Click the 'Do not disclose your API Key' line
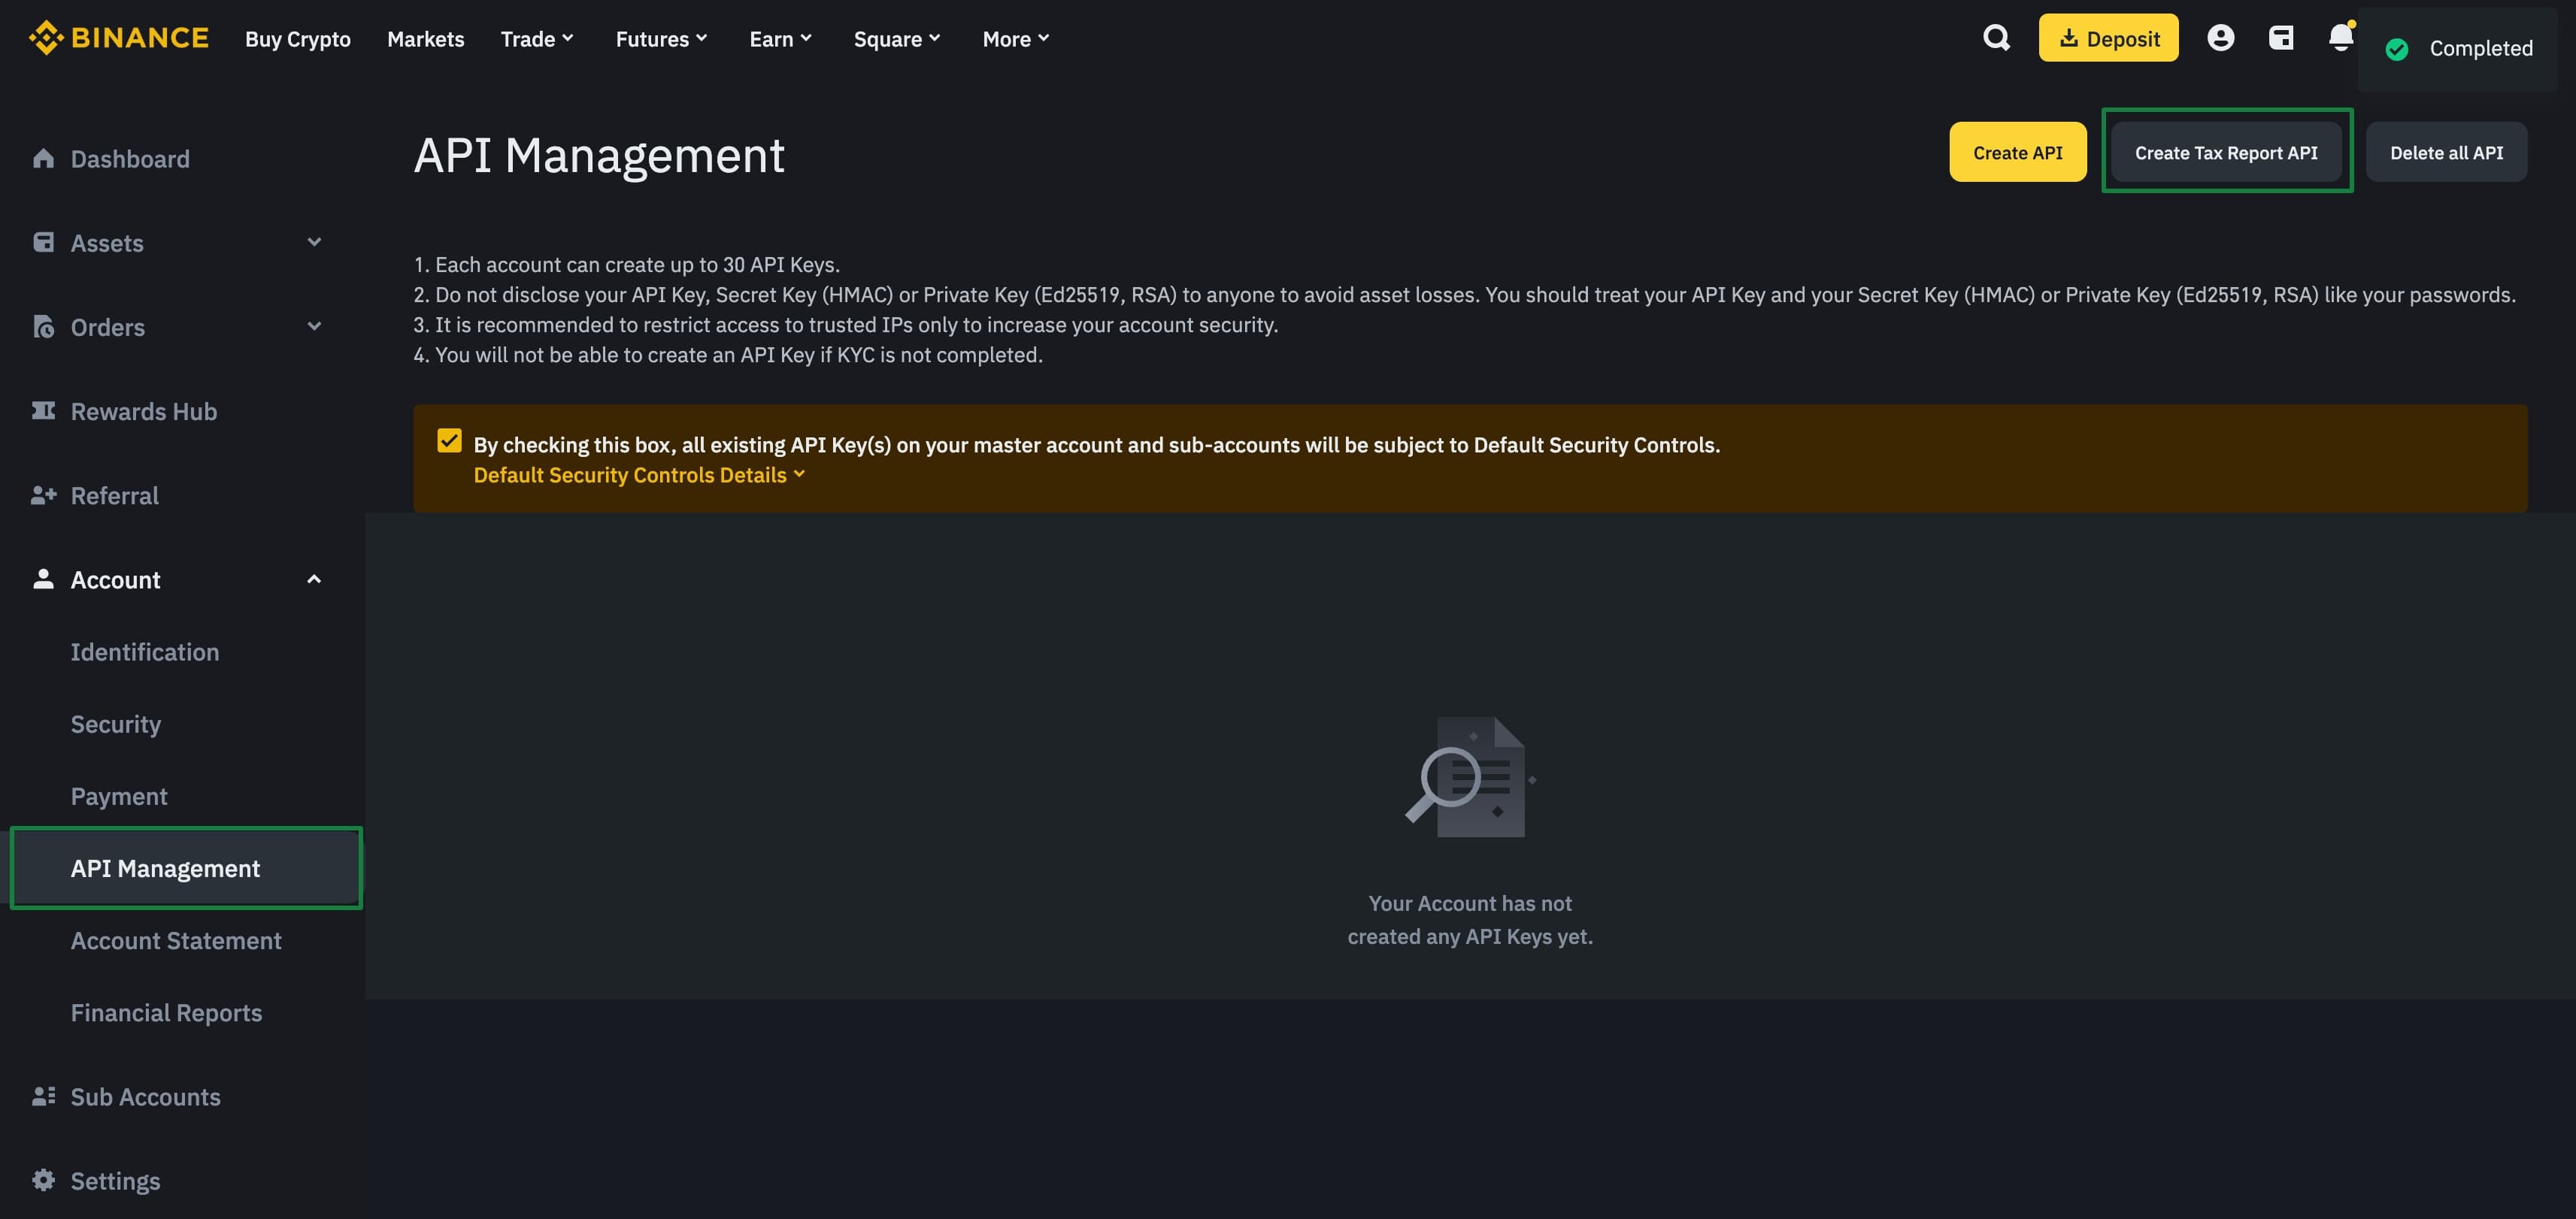The width and height of the screenshot is (2576, 1219). click(1475, 295)
